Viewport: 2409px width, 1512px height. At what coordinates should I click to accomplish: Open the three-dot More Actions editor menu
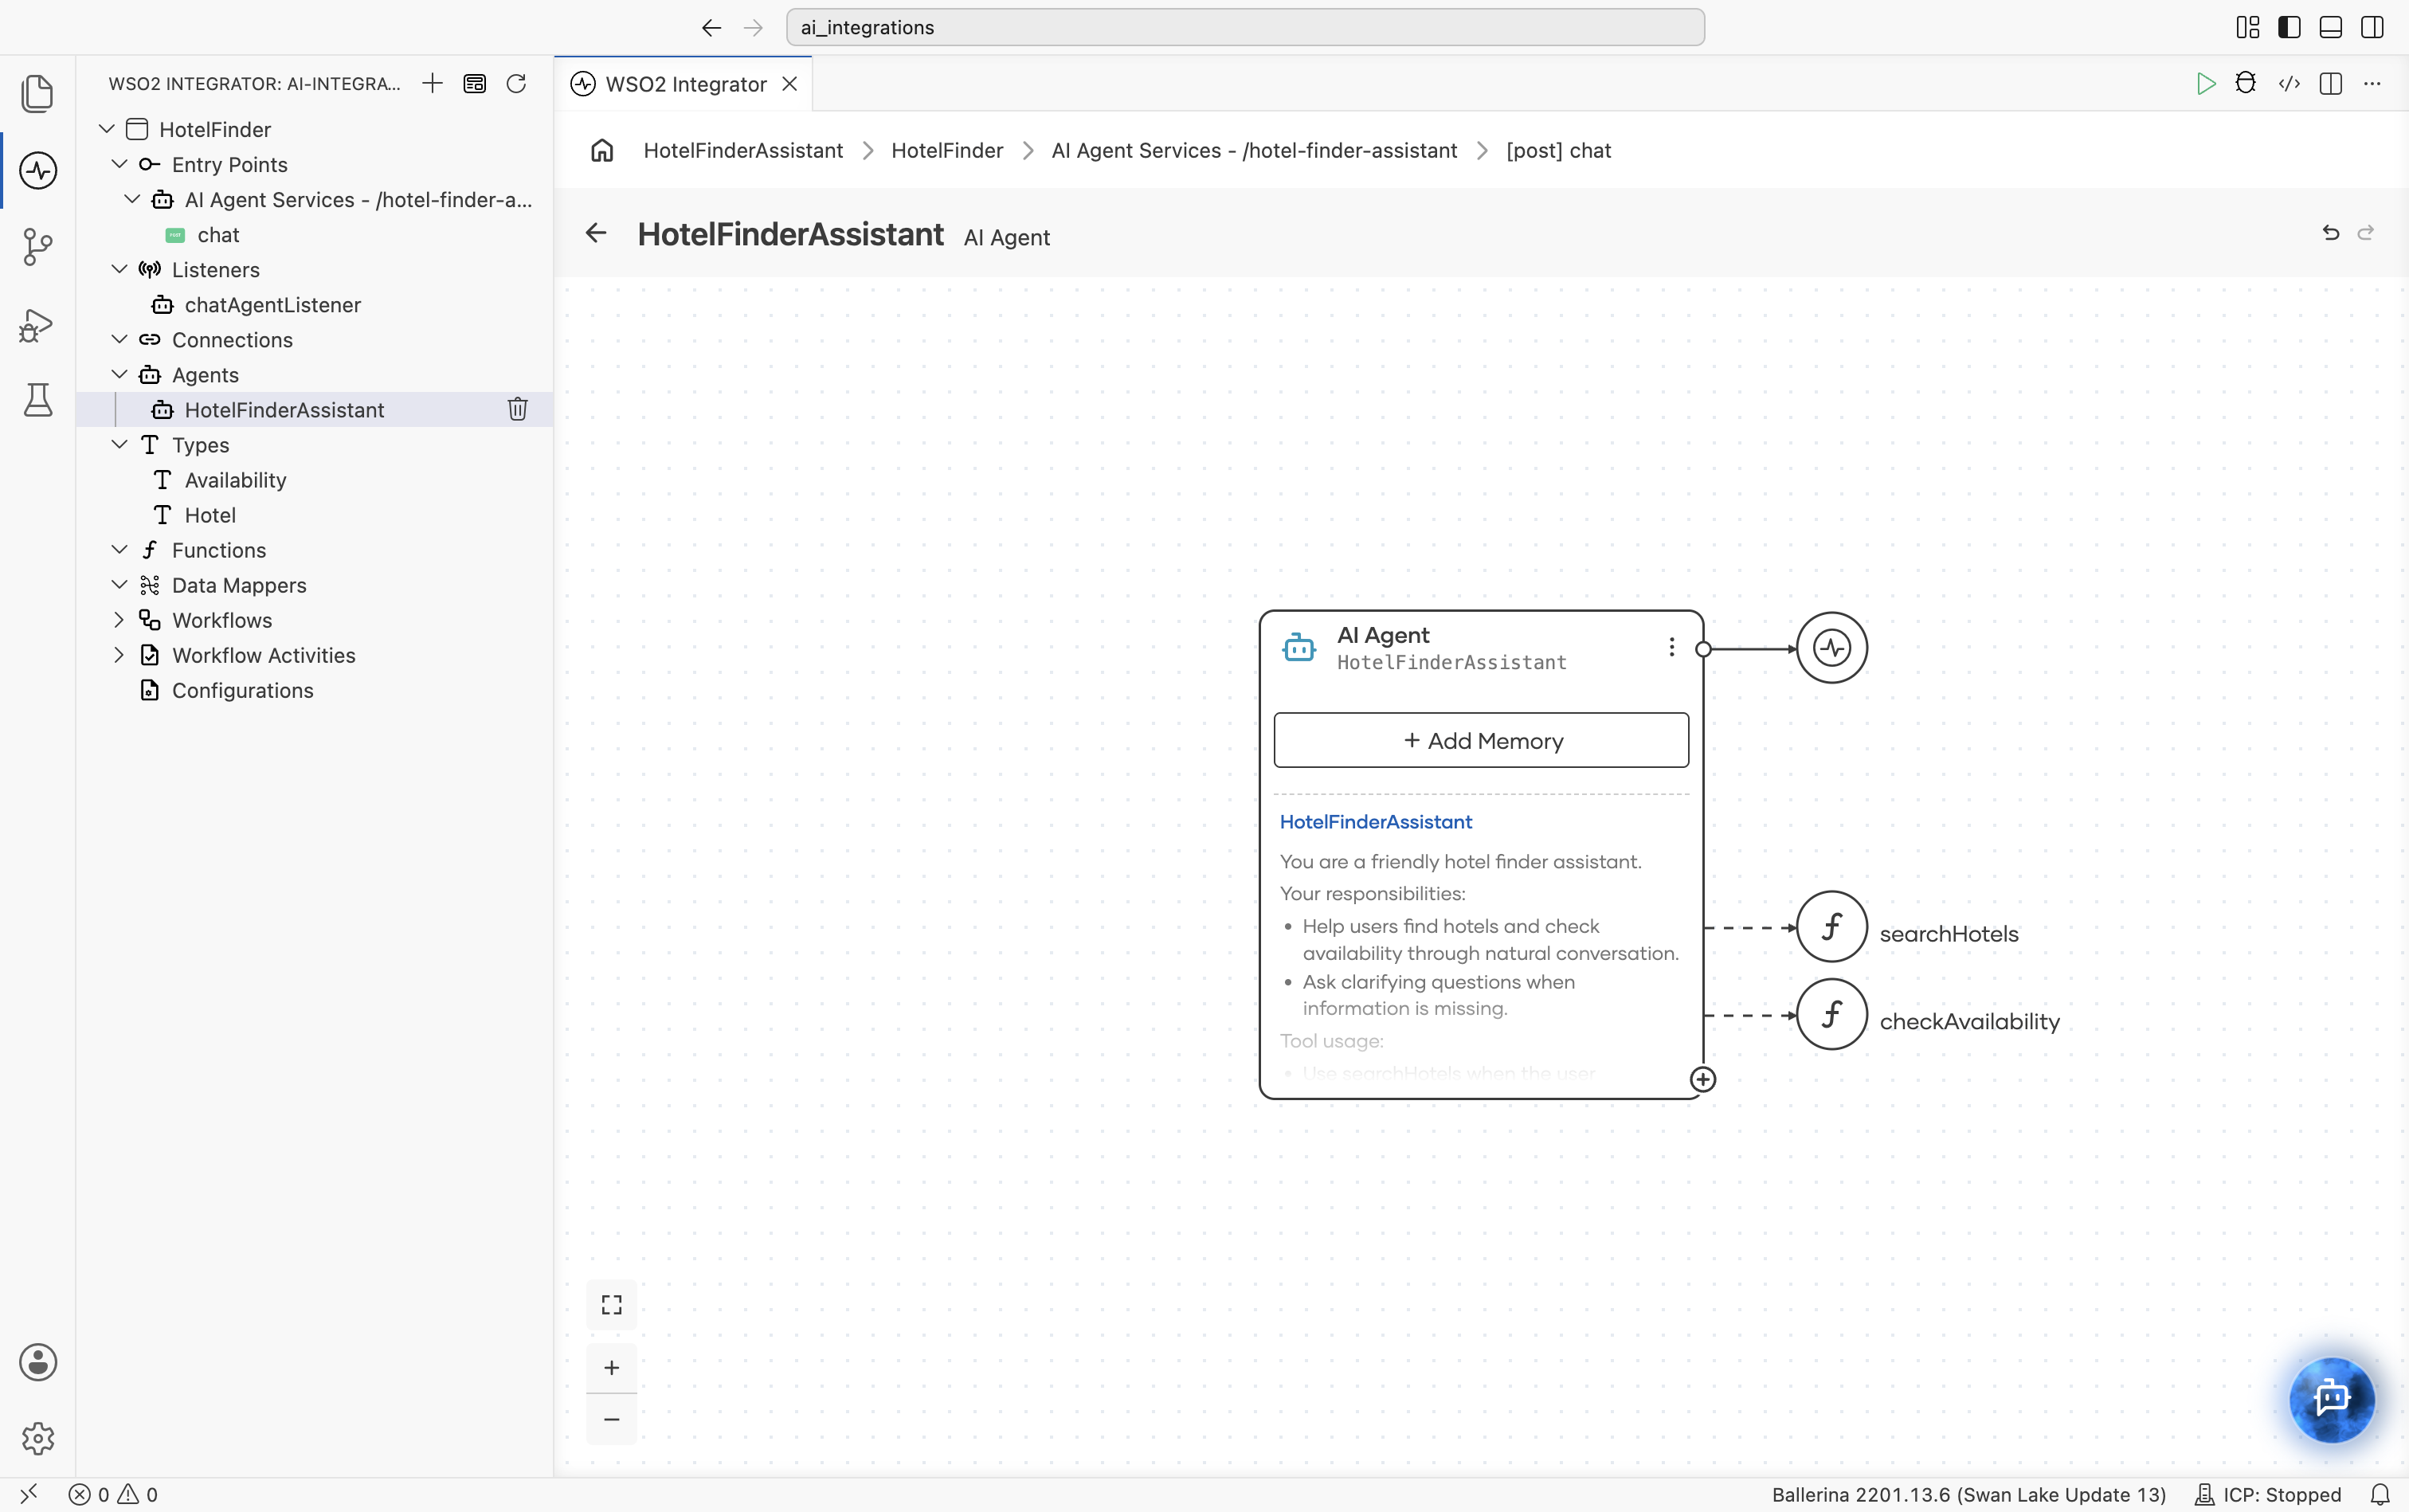coord(2372,83)
